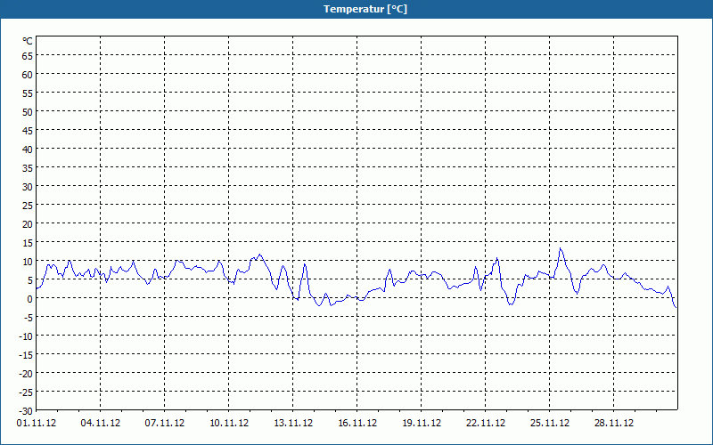Click the 04.11.12 date label
713x445 pixels.
[x=101, y=424]
